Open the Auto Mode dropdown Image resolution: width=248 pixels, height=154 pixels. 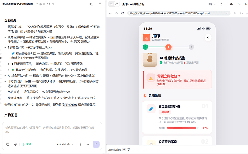tap(65, 144)
